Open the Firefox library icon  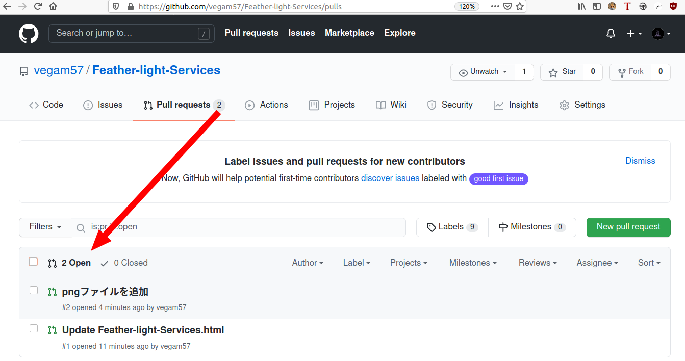(581, 7)
